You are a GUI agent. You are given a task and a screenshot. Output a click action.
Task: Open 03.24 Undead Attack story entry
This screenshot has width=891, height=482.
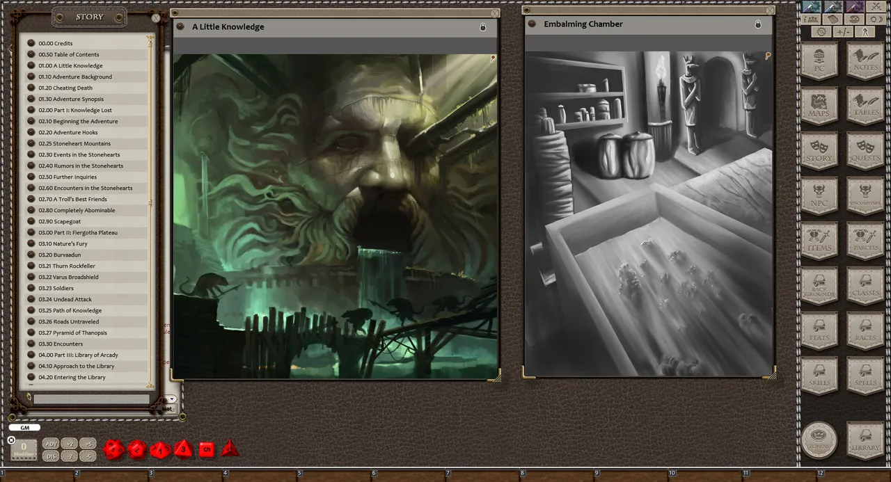(x=86, y=299)
